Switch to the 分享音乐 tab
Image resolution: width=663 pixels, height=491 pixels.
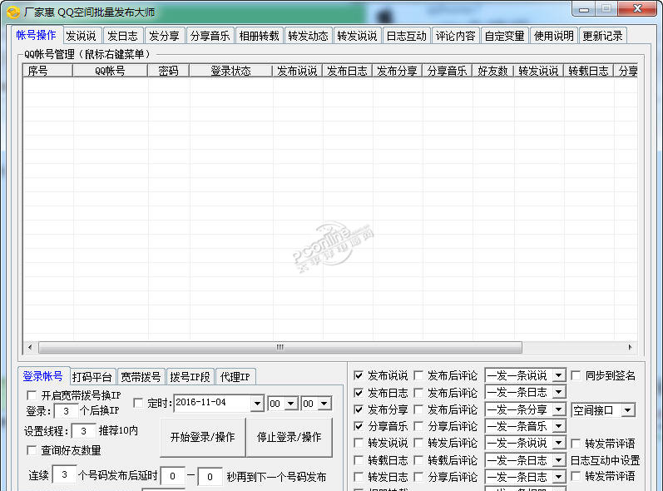[210, 36]
